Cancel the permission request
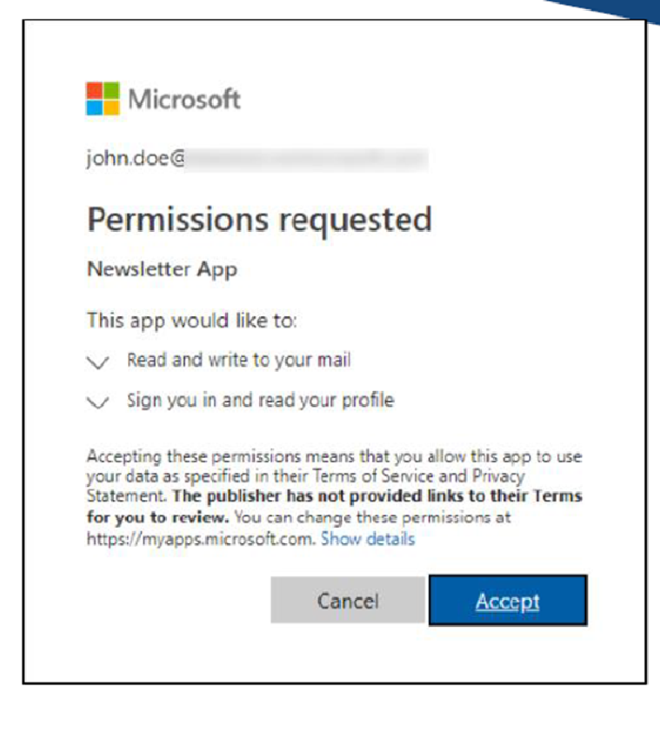Viewport: 660px width, 731px height. [x=347, y=601]
